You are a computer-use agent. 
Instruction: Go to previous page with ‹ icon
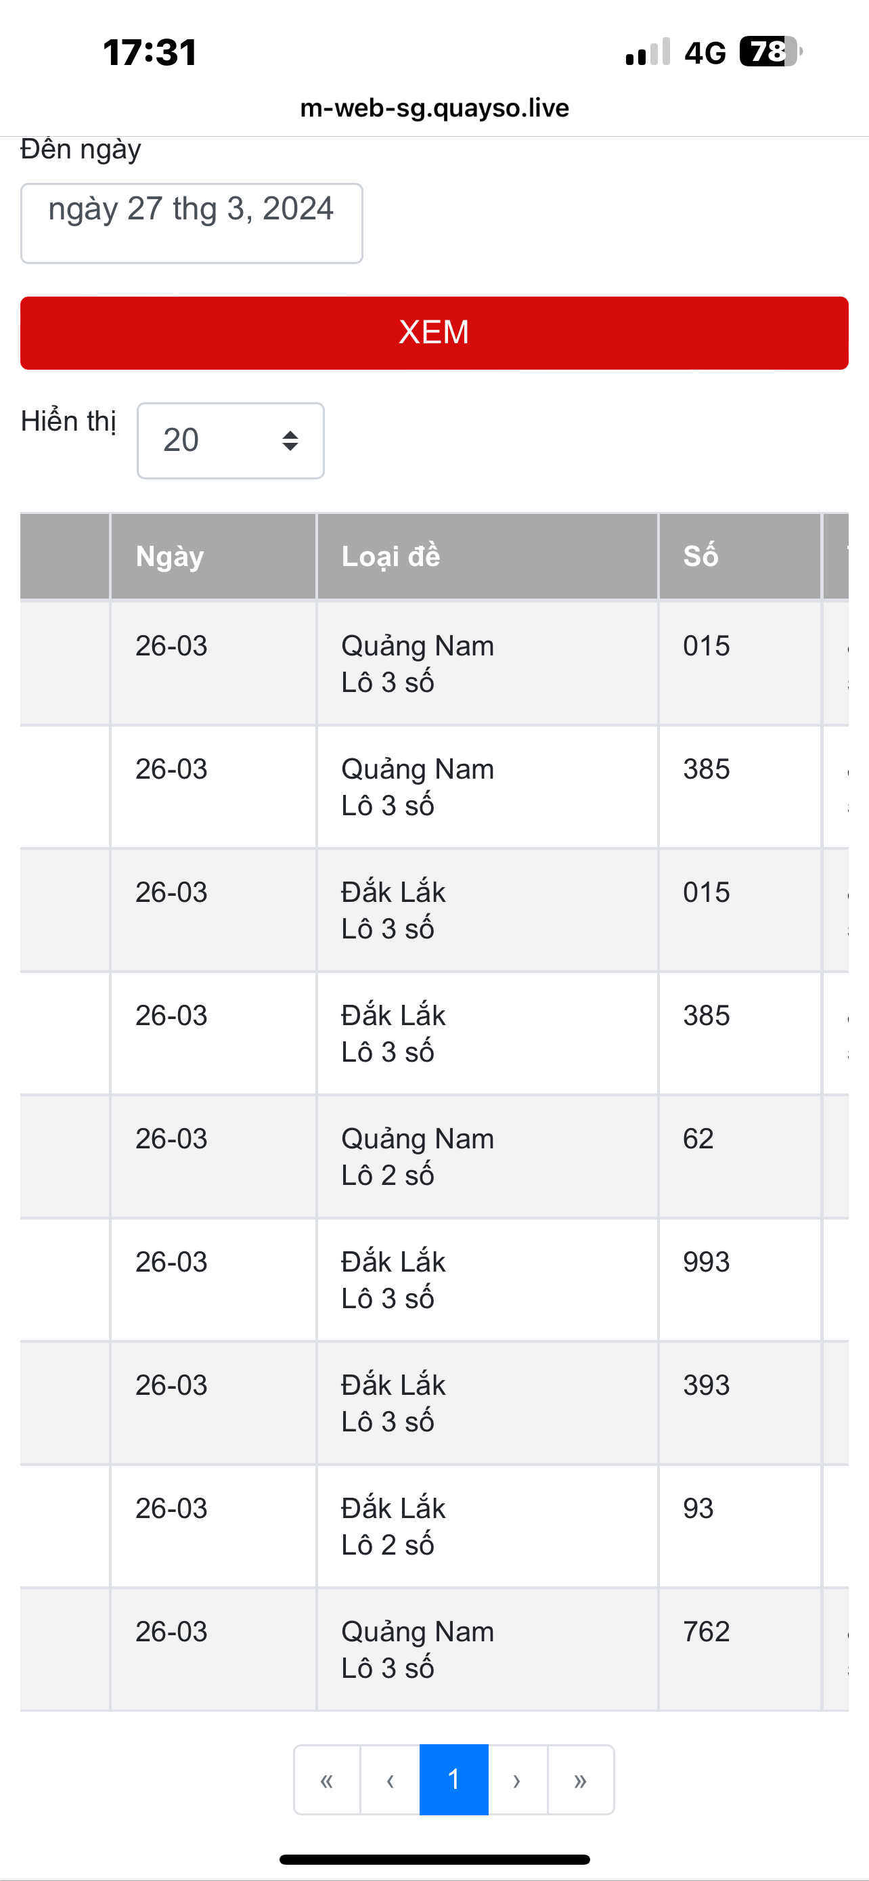pos(391,1779)
